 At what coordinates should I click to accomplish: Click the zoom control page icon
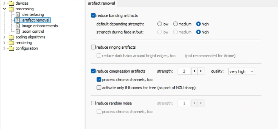pos(18,31)
